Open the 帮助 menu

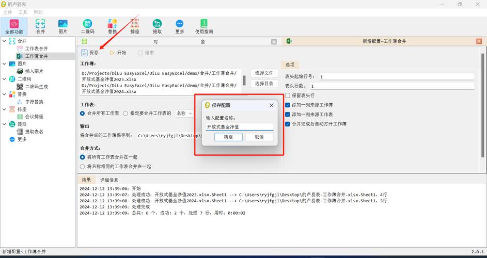tap(38, 12)
